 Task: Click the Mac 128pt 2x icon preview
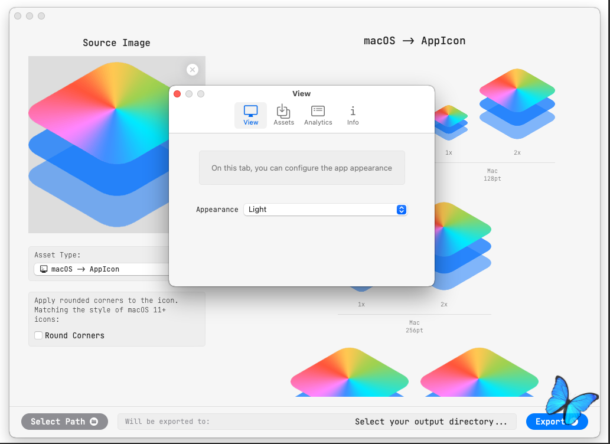click(x=517, y=103)
